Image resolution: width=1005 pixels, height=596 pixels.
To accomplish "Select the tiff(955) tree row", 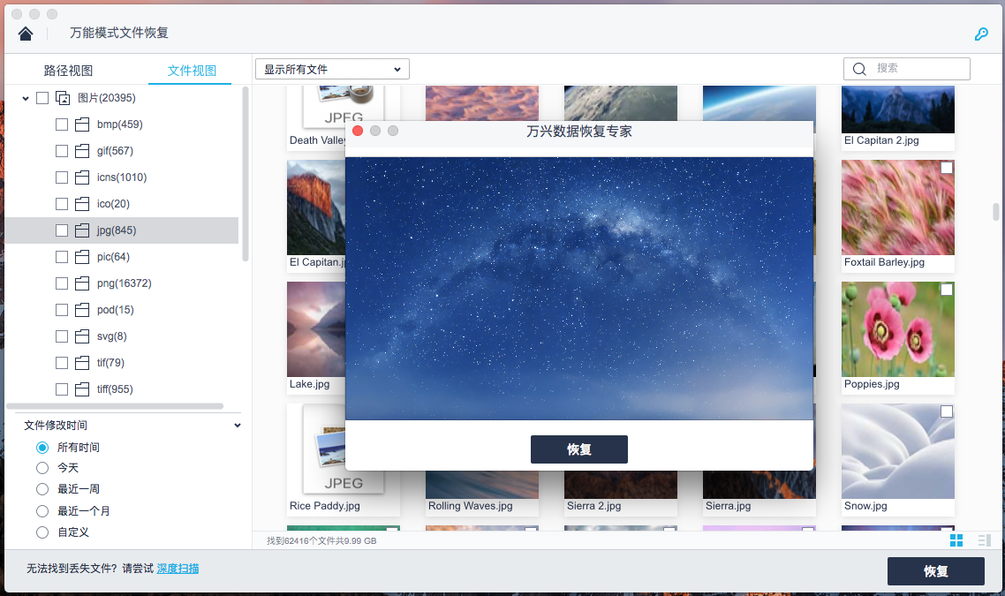I will click(x=122, y=389).
